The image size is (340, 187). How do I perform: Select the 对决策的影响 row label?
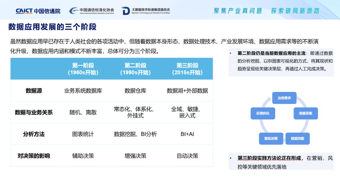click(34, 156)
